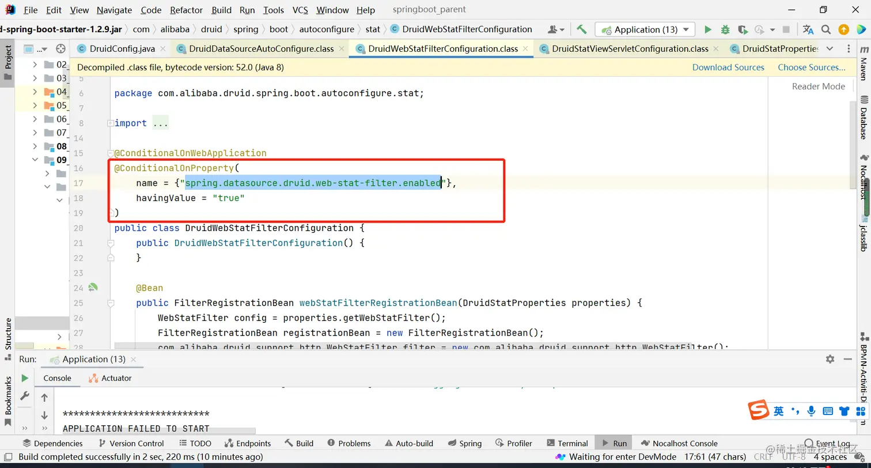
Task: Toggle the jclasslib tool window
Action: 864,233
